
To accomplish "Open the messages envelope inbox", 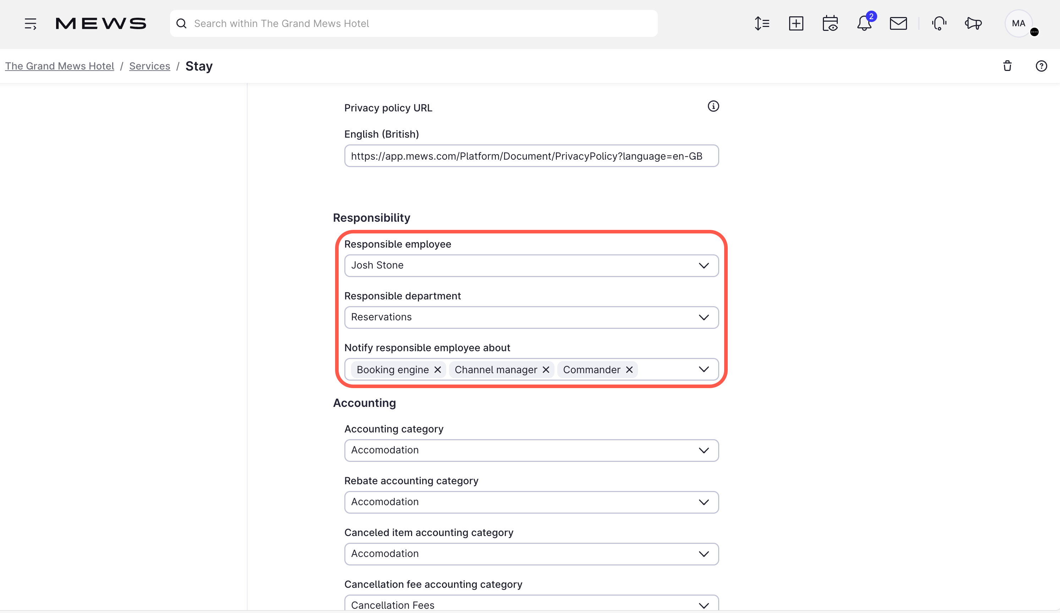I will coord(898,23).
